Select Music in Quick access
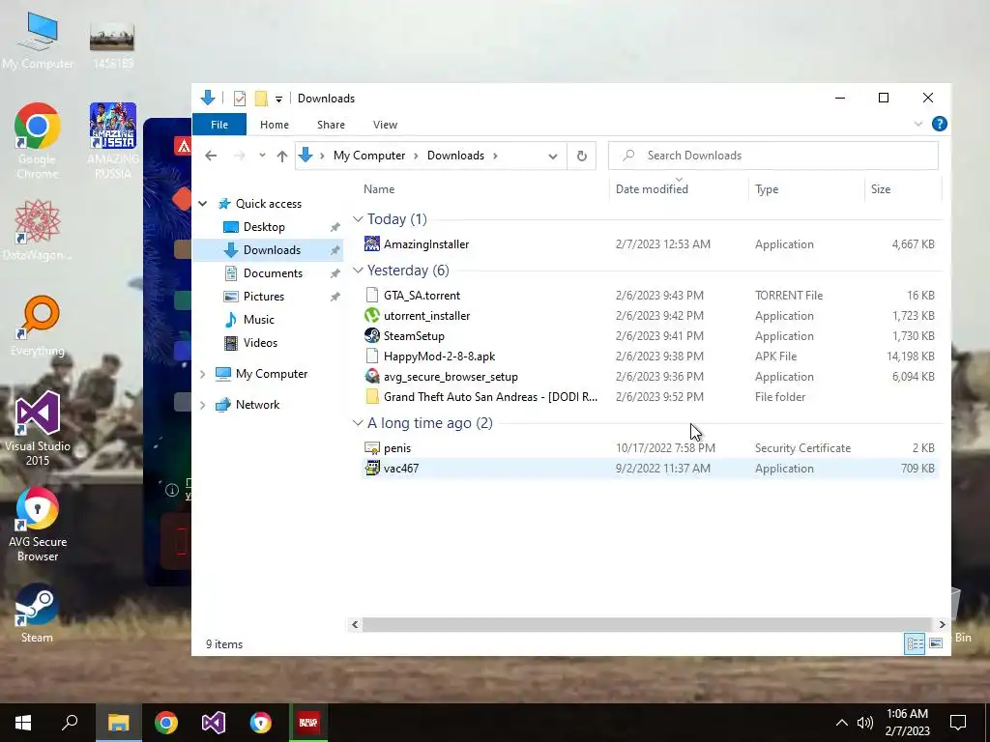Screen dimensions: 990x742 (259, 320)
